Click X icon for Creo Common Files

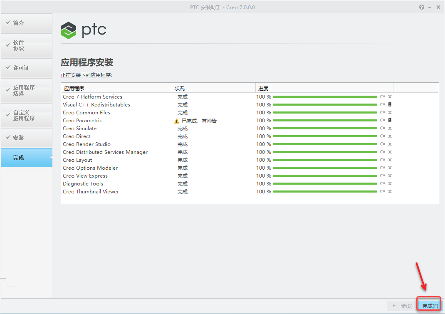(390, 113)
